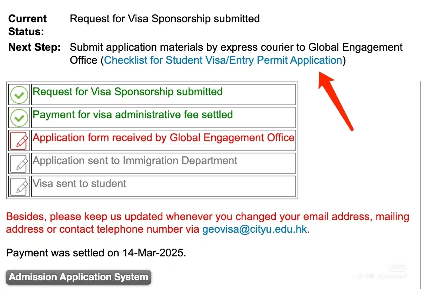Click the Current Status label
The width and height of the screenshot is (421, 289).
(27, 25)
